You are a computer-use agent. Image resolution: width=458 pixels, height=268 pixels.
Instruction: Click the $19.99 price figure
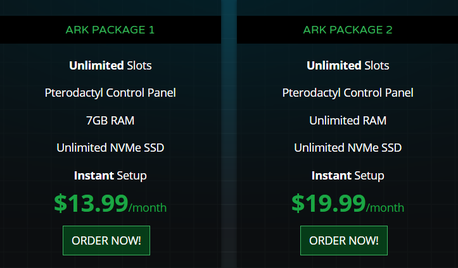point(328,203)
